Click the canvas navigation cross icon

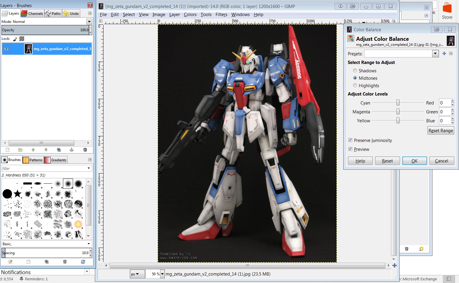(394, 265)
